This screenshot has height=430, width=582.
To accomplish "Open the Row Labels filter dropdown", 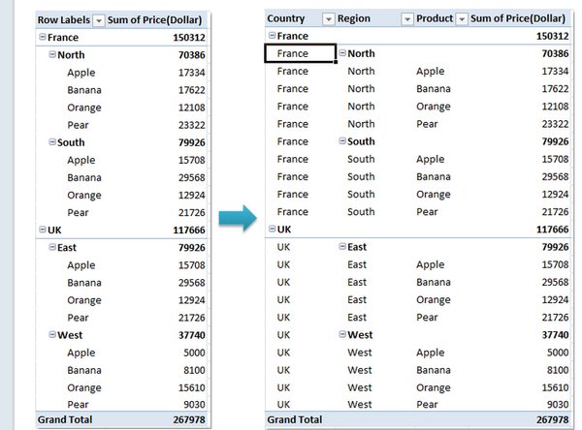I will [99, 20].
